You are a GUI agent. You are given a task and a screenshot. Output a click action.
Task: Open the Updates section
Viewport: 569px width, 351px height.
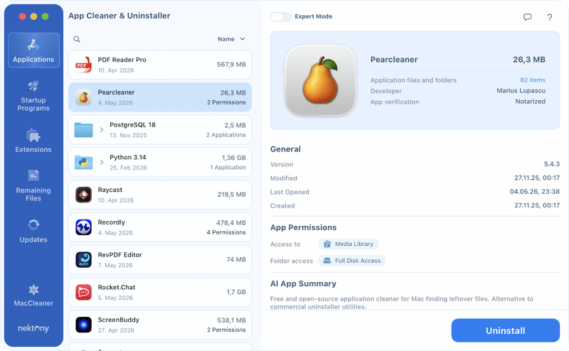(x=33, y=231)
